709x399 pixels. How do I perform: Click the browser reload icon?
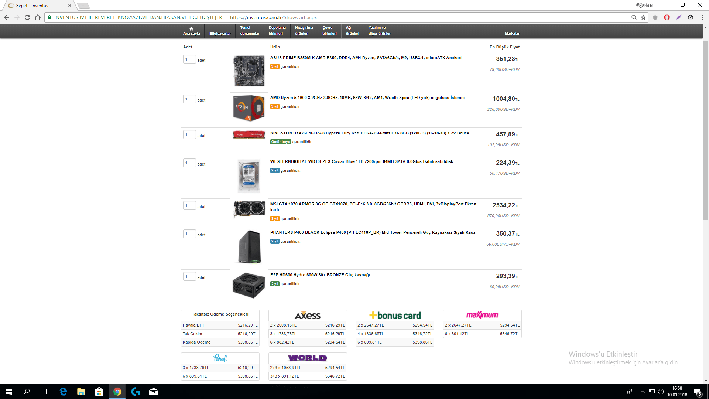tap(27, 17)
